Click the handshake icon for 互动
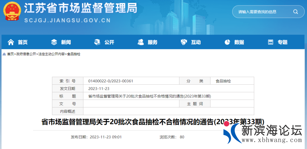 184,42
